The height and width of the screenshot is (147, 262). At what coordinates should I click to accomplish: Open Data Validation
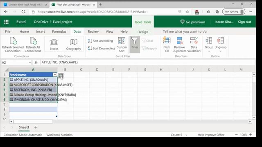pos(194,45)
